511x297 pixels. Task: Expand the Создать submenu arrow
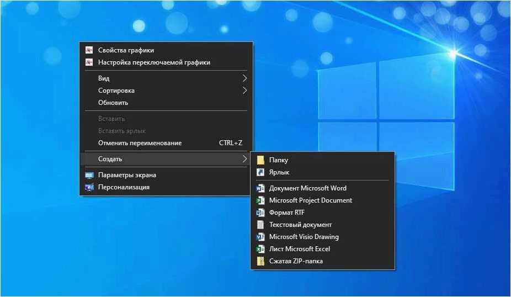tap(244, 159)
